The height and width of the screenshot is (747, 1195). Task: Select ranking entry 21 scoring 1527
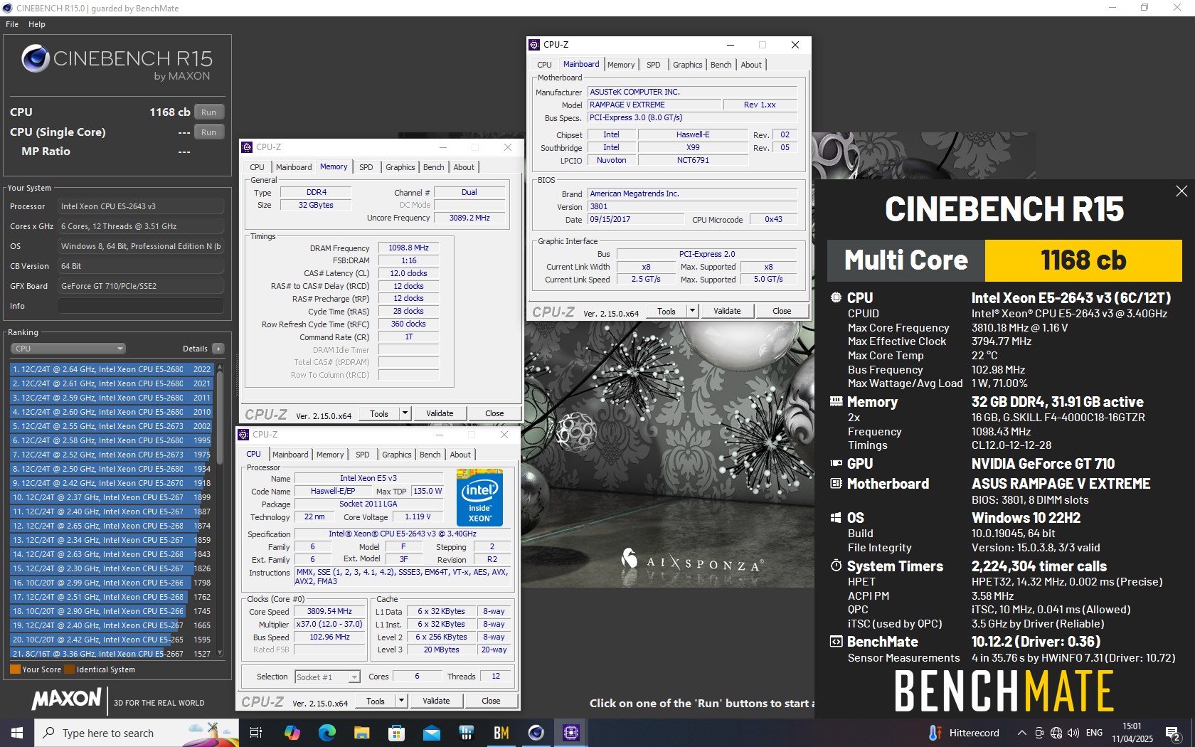click(112, 654)
